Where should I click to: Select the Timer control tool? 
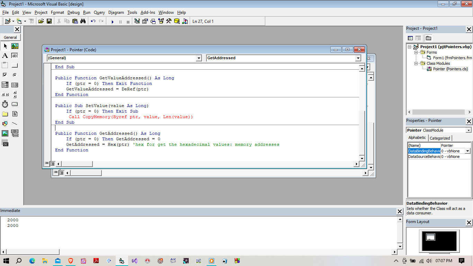click(5, 104)
